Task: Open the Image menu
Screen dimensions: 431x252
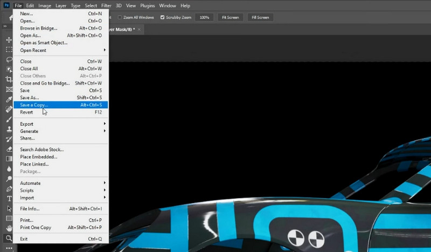Action: point(45,5)
